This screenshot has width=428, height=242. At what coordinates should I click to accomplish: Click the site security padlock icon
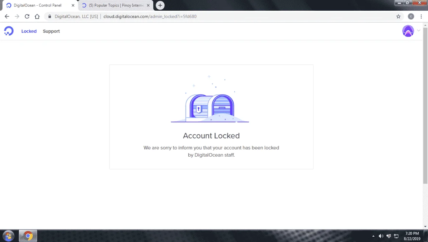pyautogui.click(x=50, y=16)
